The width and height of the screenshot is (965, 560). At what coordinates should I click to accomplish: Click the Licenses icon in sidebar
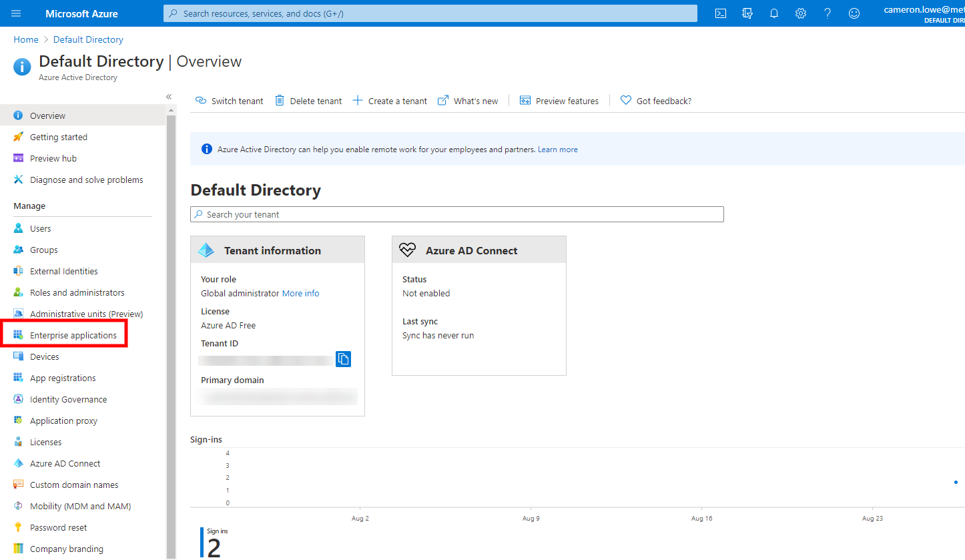point(19,442)
